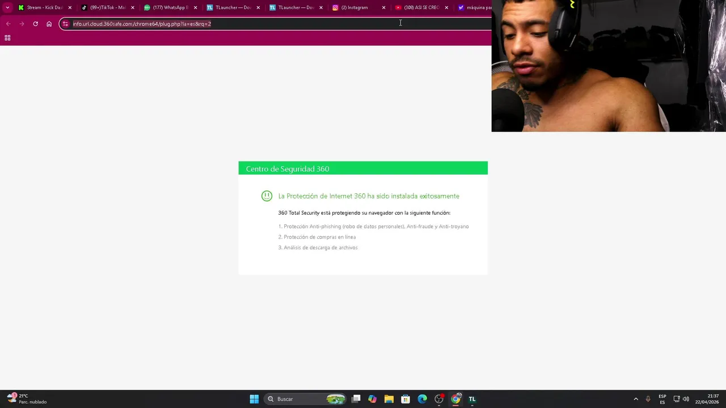This screenshot has width=726, height=408.
Task: Click the Chrome icon in the taskbar
Action: point(455,399)
